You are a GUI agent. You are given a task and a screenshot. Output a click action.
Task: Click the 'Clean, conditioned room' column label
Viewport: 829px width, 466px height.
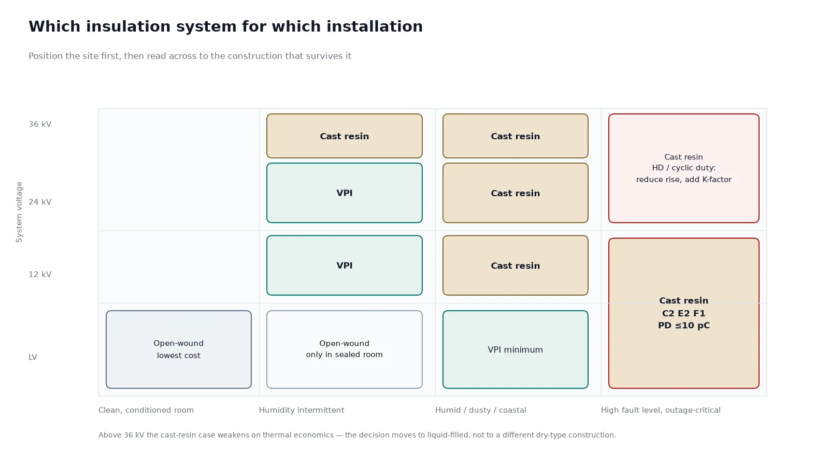pos(146,410)
